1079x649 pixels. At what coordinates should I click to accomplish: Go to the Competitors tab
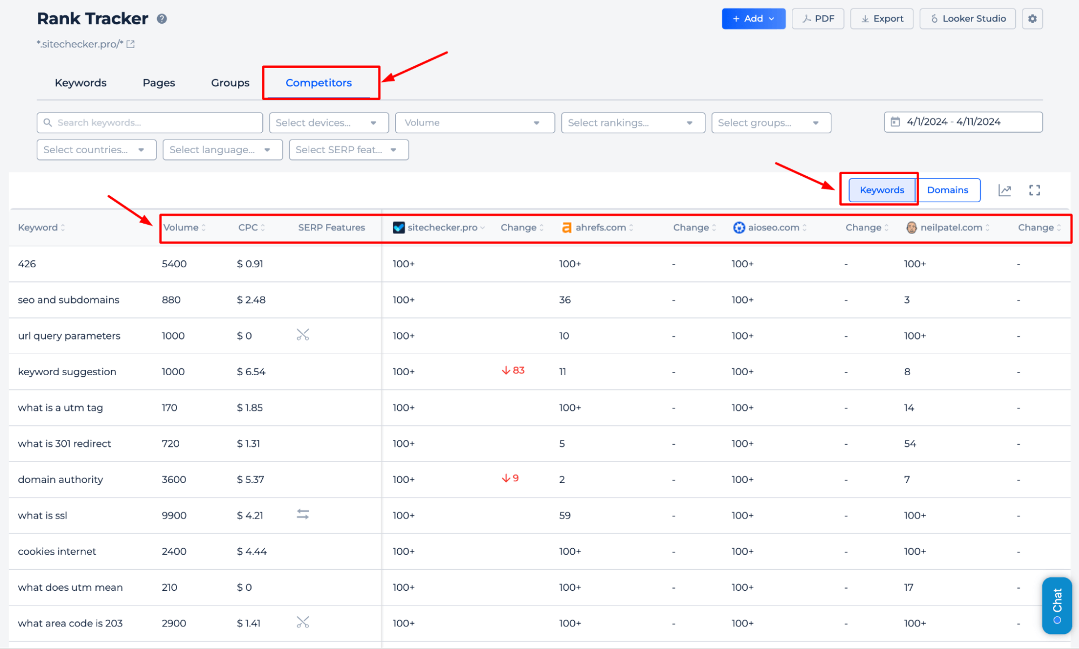pyautogui.click(x=318, y=83)
